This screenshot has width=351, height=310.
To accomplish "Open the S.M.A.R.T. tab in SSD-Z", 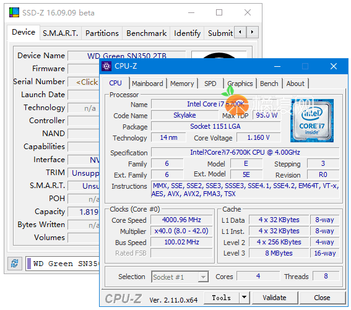I will coord(61,33).
